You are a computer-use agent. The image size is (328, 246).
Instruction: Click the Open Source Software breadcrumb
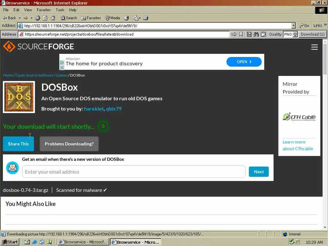(x=35, y=75)
